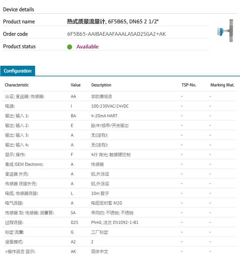Click the SA value cell
This screenshot has height=259, width=240.
(73, 213)
